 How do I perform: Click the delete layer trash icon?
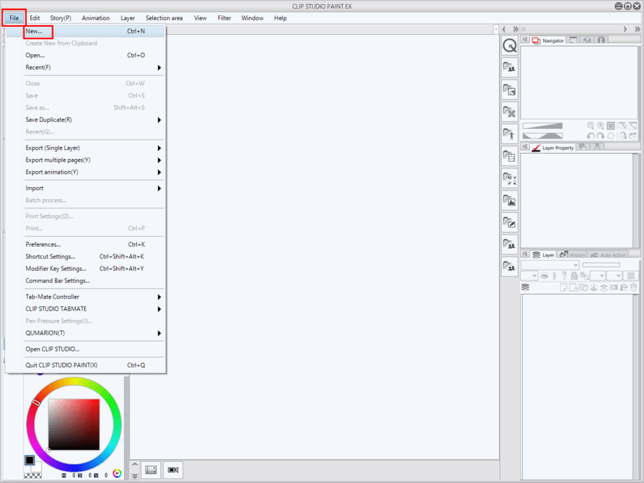click(x=633, y=287)
